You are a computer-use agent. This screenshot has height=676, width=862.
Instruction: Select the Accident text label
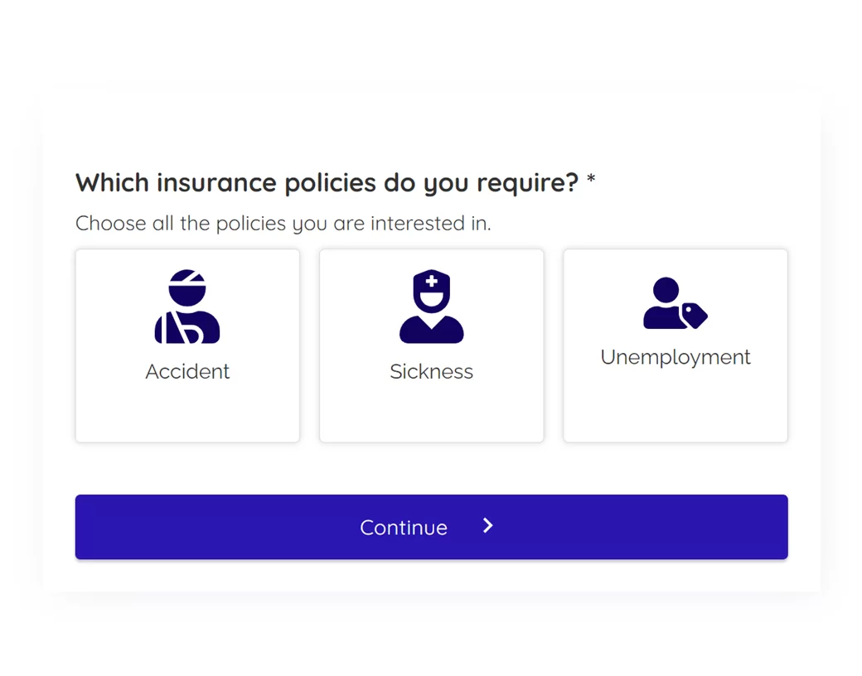click(x=187, y=371)
